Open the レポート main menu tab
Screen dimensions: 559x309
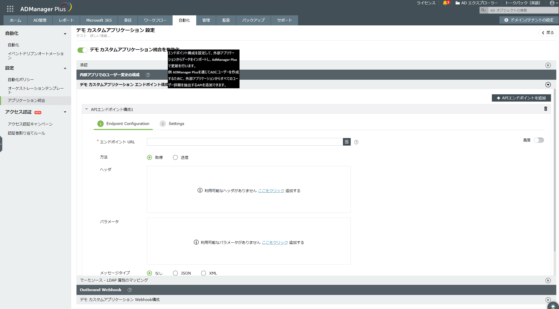click(x=66, y=20)
